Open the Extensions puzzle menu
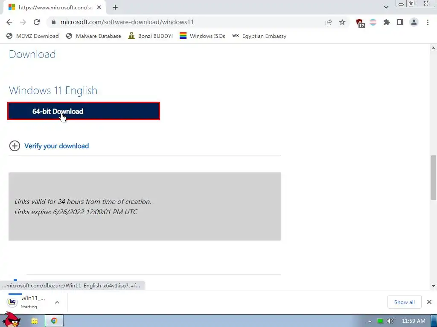 (387, 22)
